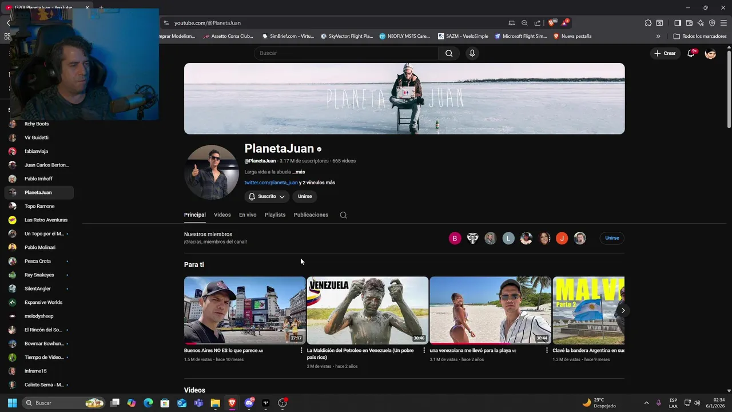Click the YouTube search magnifier button
The width and height of the screenshot is (732, 412).
[449, 53]
